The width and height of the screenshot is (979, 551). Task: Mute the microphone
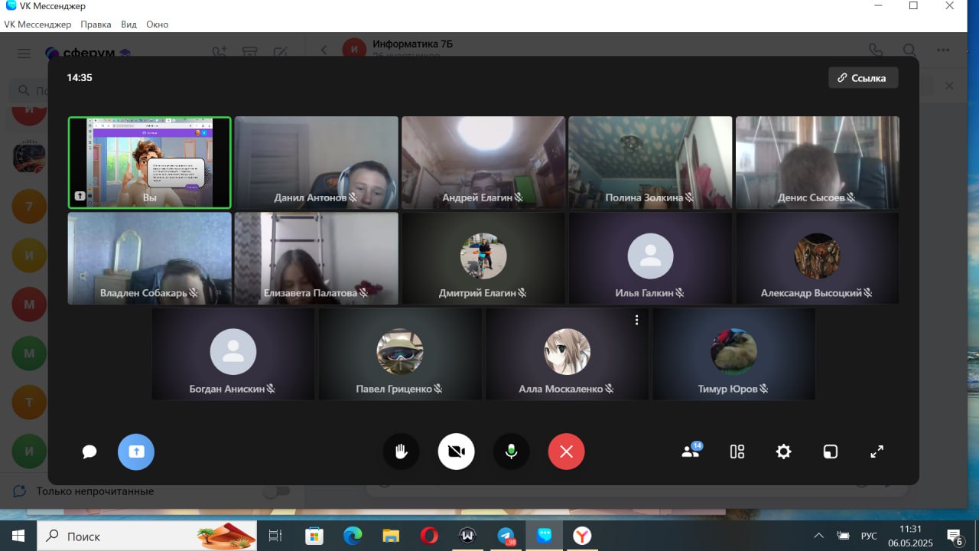(x=511, y=452)
